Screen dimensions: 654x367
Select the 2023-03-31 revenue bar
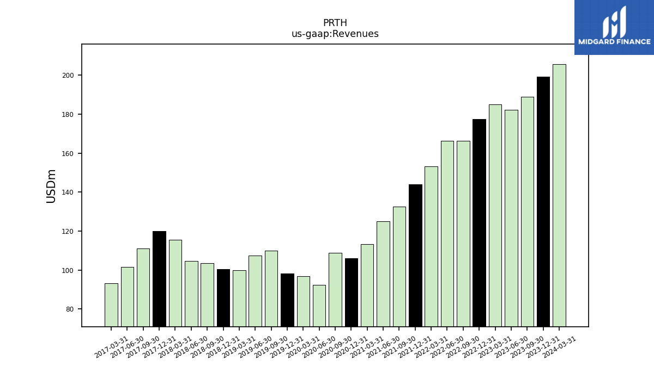pyautogui.click(x=495, y=215)
